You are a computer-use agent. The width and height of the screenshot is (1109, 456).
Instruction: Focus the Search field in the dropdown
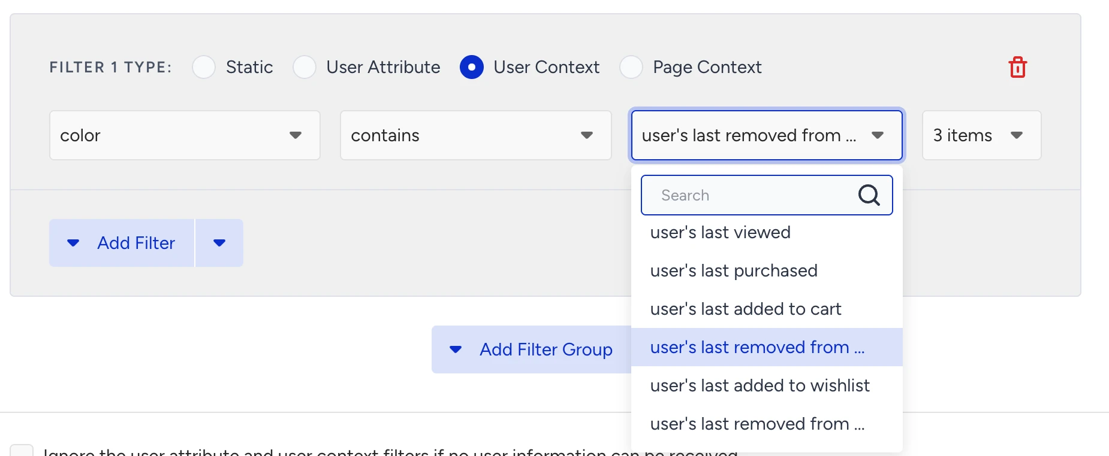pyautogui.click(x=767, y=195)
